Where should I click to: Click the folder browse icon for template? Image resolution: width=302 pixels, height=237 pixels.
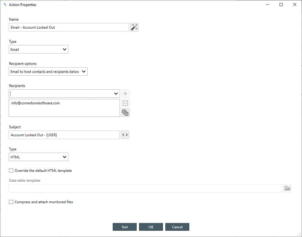[x=287, y=188]
